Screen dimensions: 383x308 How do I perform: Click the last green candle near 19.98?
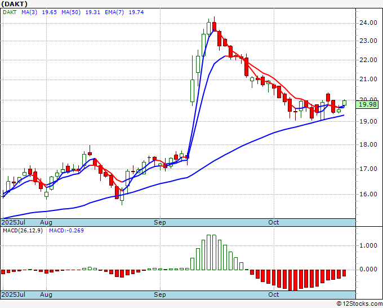coord(344,102)
